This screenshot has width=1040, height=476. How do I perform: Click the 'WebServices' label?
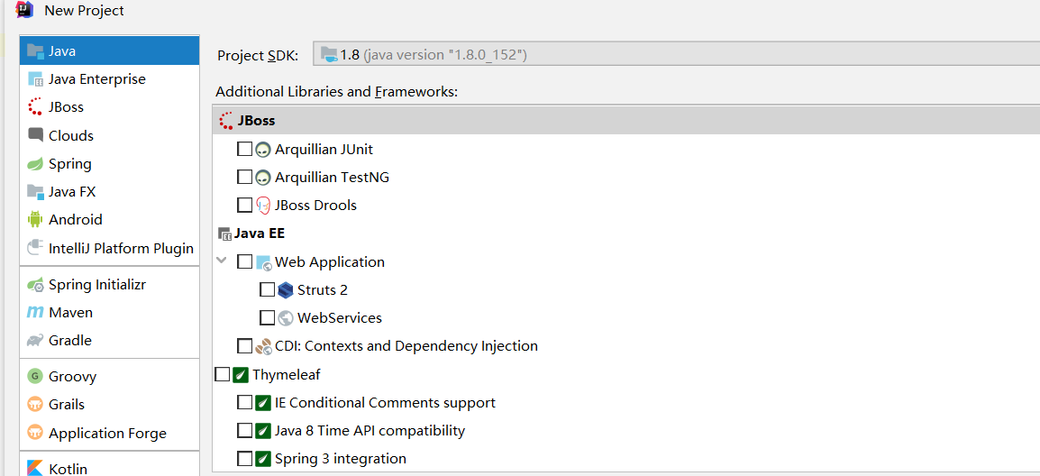[340, 318]
